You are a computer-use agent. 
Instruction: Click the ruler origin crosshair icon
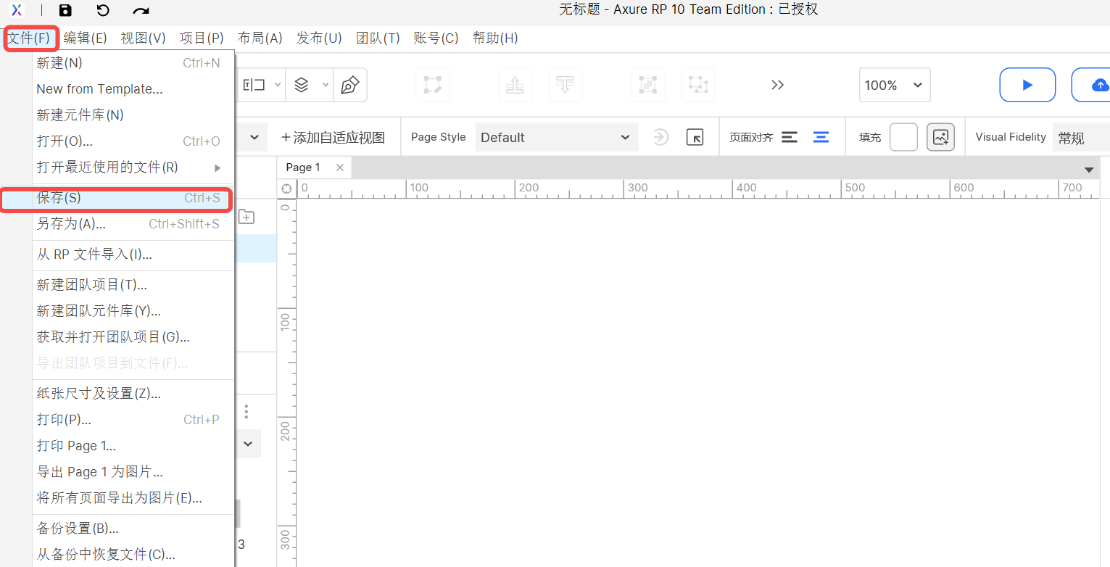[x=287, y=189]
